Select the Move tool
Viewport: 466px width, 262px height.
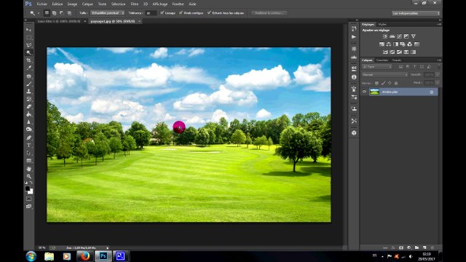(x=29, y=30)
